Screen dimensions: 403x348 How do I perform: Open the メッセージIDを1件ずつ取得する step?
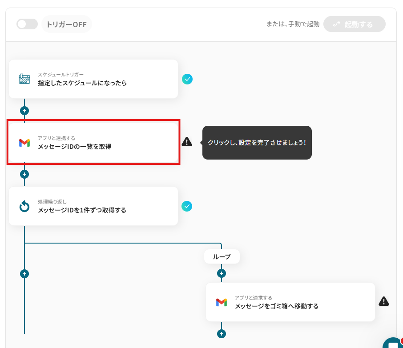[x=93, y=206]
